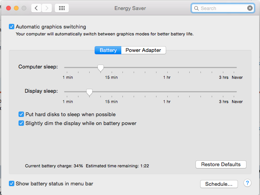
Task: Open the Schedule... dialog
Action: (x=219, y=184)
